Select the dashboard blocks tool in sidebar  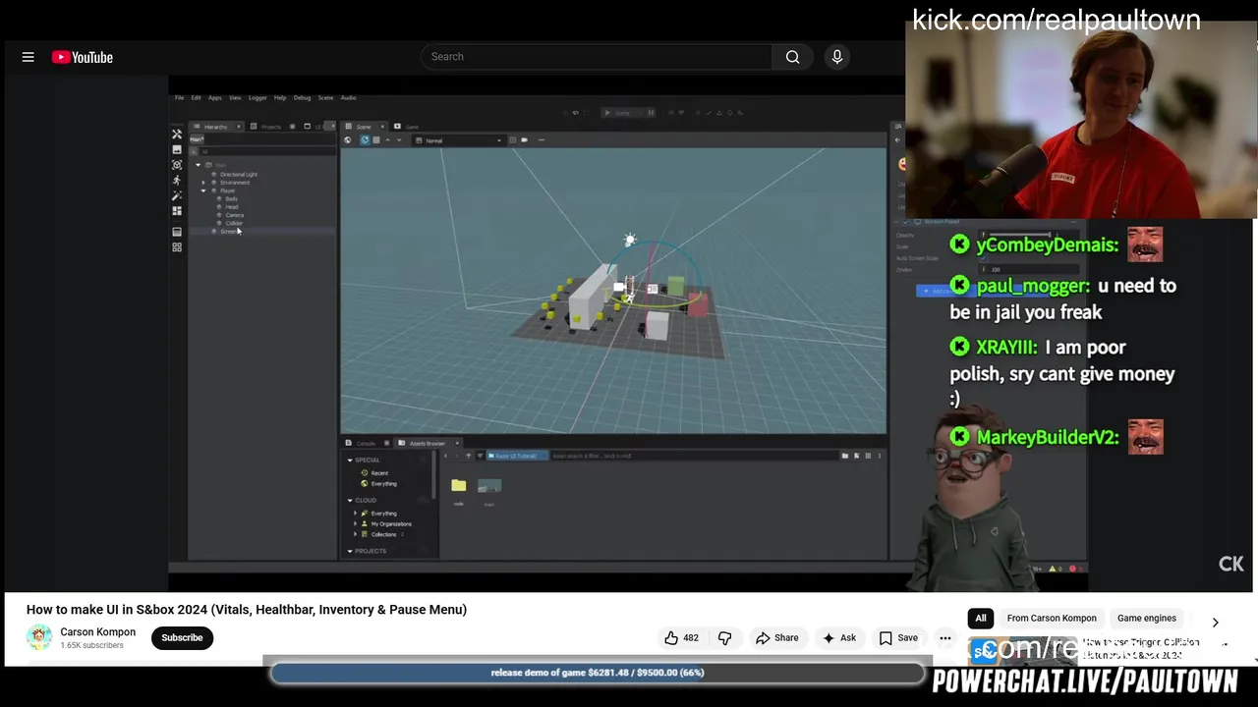pyautogui.click(x=177, y=211)
